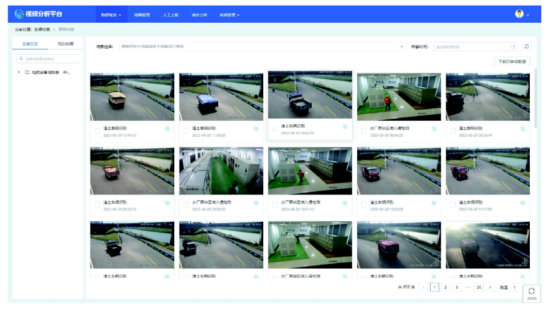Open the 人工上报 menu item
The width and height of the screenshot is (560, 309).
(x=171, y=15)
